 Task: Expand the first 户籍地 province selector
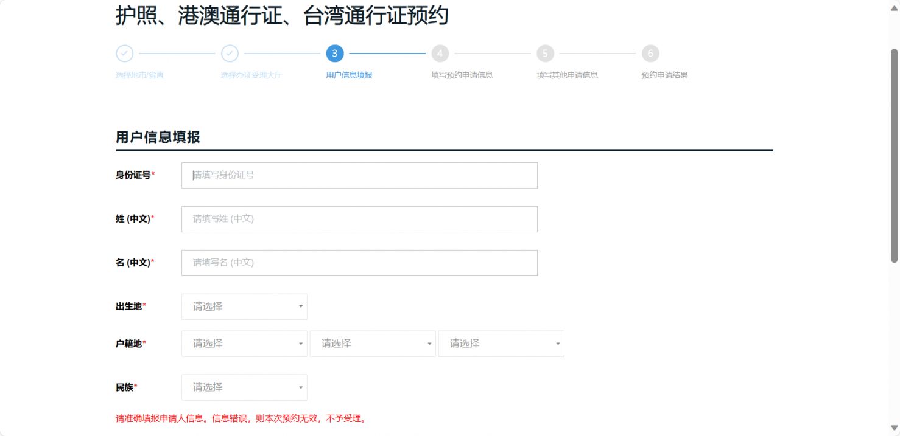pyautogui.click(x=244, y=344)
